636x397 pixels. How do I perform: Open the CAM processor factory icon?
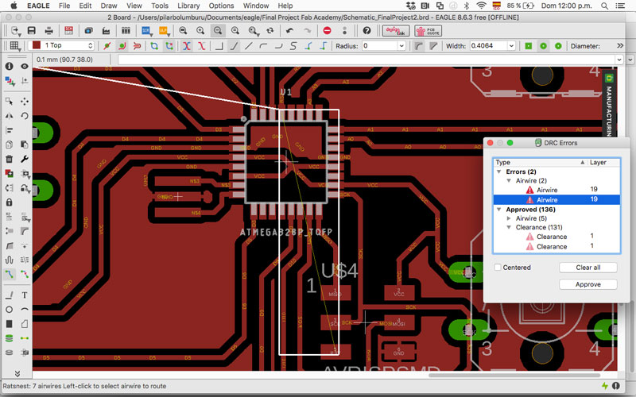(106, 31)
